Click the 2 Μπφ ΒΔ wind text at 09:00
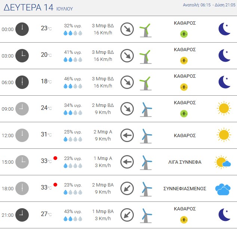The width and height of the screenshot is (237, 231). coord(103,105)
